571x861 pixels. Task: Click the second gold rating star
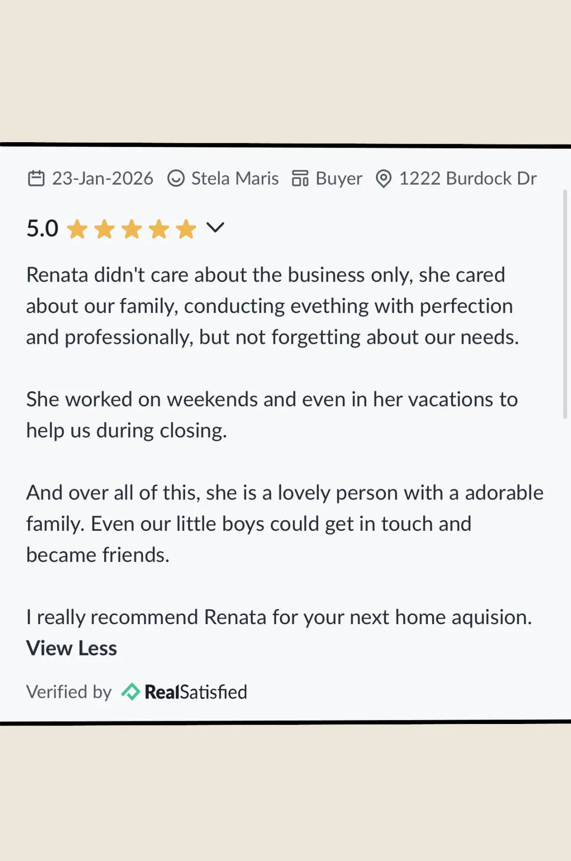coord(104,229)
